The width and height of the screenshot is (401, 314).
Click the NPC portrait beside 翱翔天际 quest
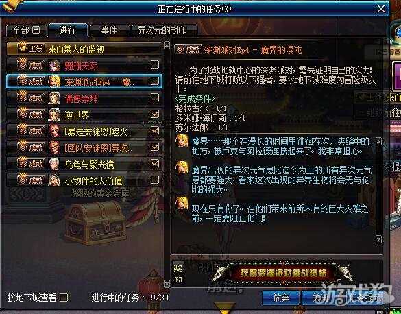point(54,65)
